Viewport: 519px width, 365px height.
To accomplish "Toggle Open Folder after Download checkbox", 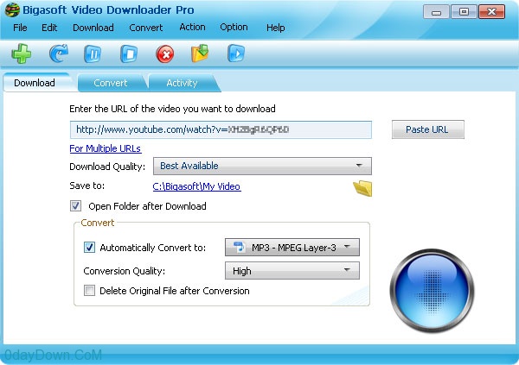I will point(75,206).
